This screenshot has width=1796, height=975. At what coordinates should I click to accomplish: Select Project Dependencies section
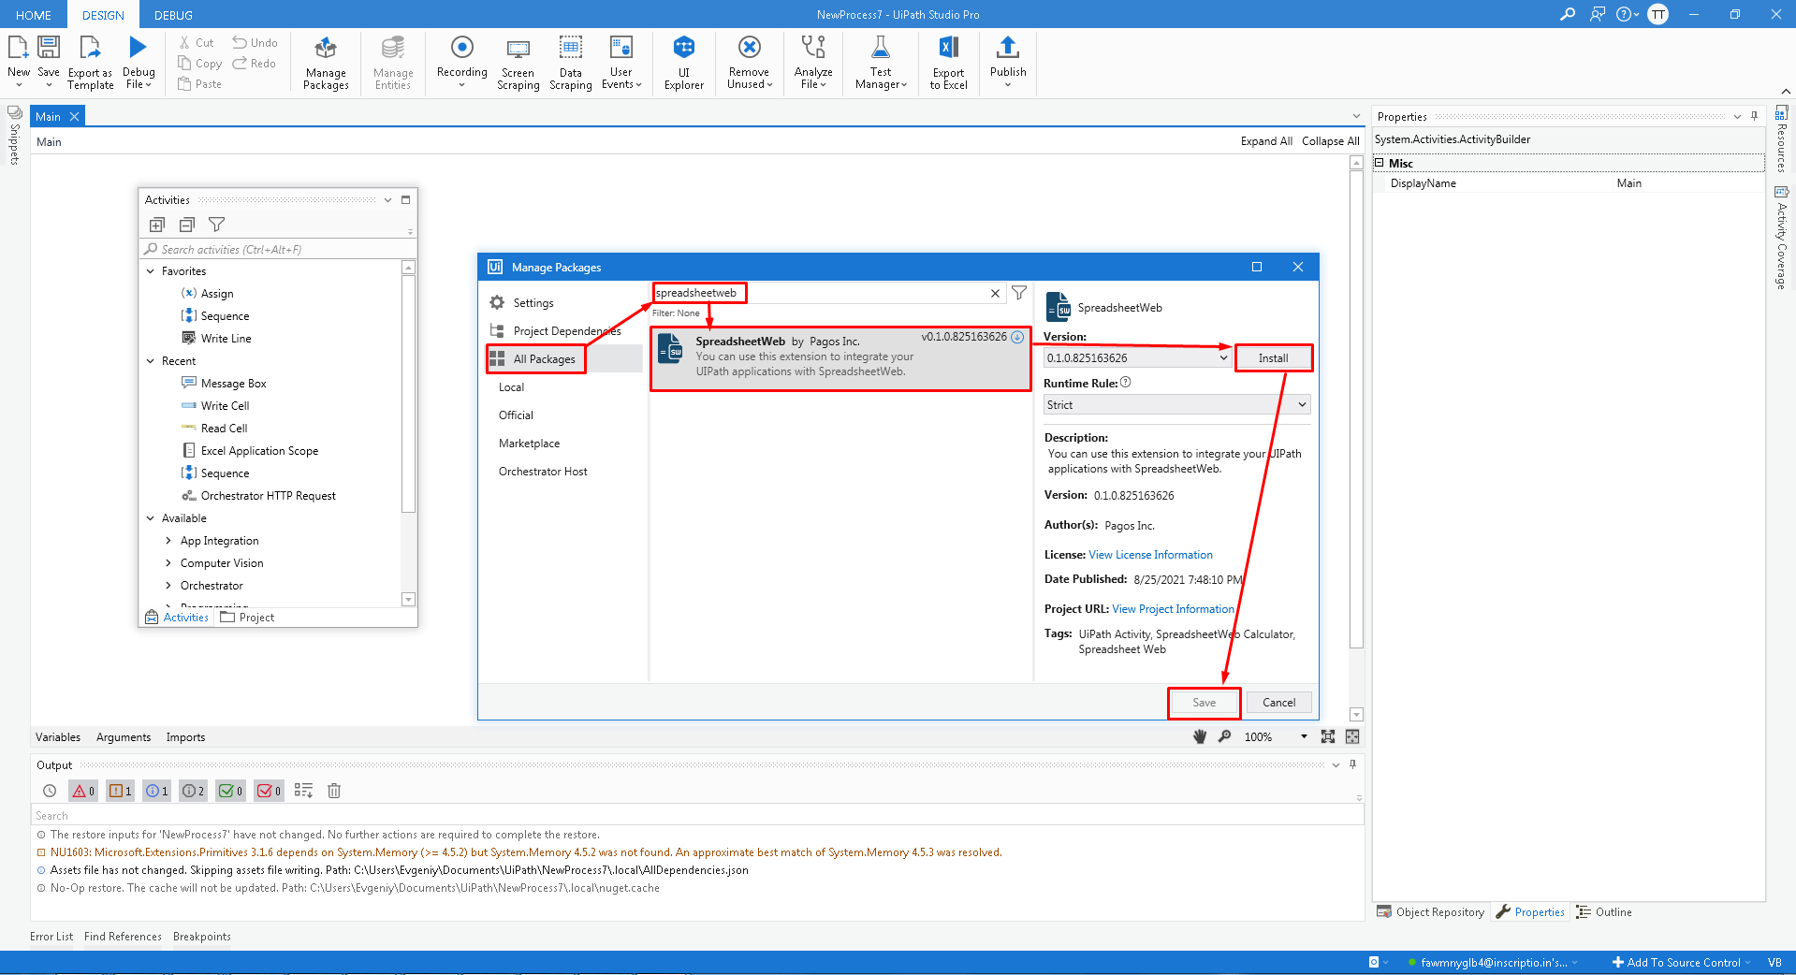[566, 331]
